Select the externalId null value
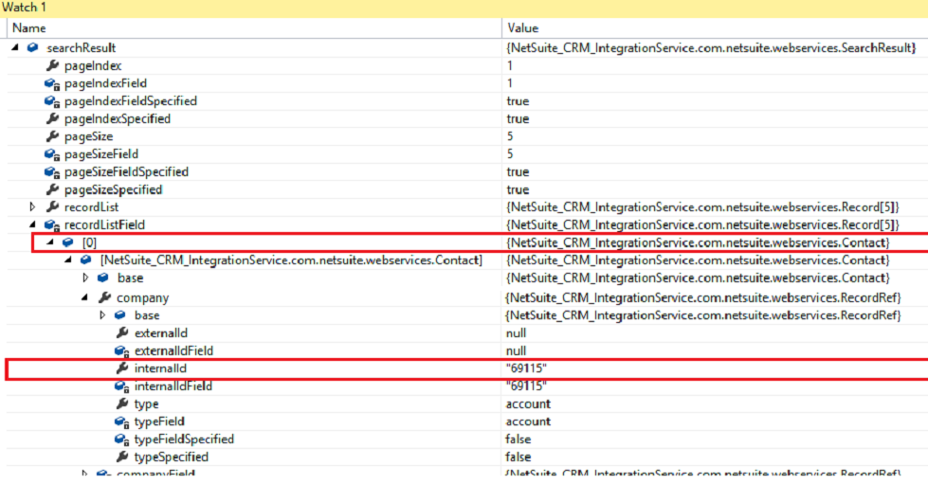 click(516, 333)
